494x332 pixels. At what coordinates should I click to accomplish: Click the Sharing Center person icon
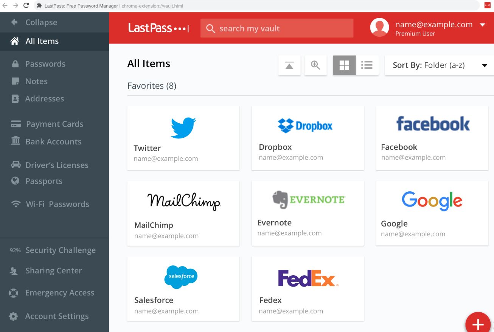pyautogui.click(x=14, y=271)
